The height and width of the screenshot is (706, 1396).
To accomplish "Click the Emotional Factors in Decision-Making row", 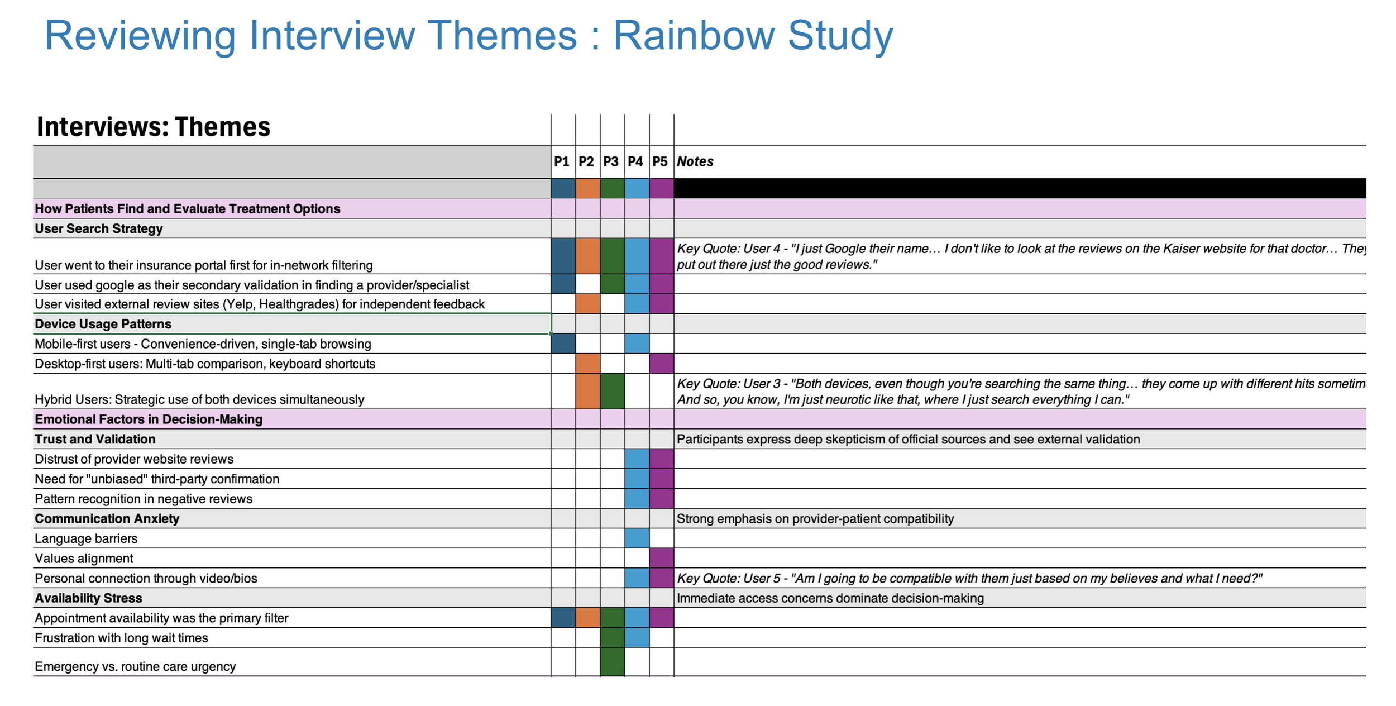I will 149,419.
